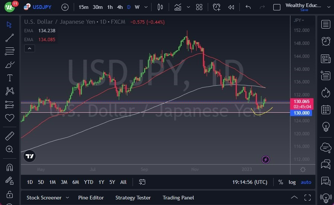Save the chart layout
Screen dimensions: 334x205
304,10
